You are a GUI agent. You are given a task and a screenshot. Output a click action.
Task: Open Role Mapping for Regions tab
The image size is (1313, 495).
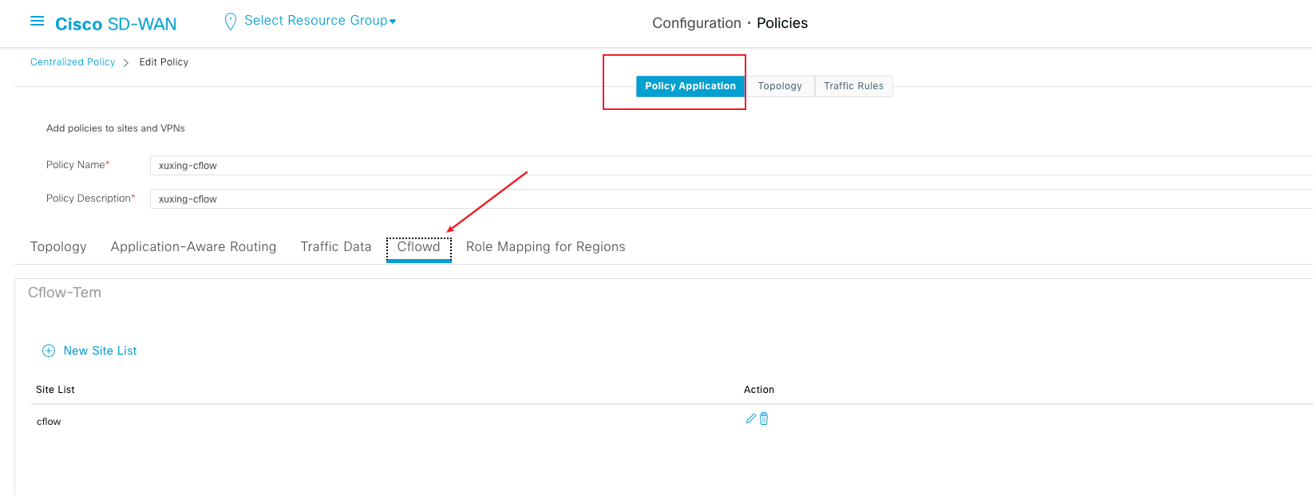545,247
